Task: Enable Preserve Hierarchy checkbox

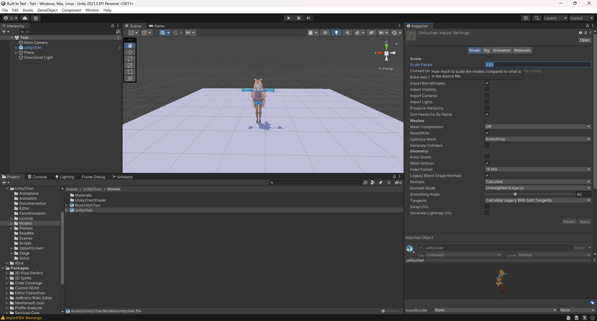Action: tap(487, 108)
